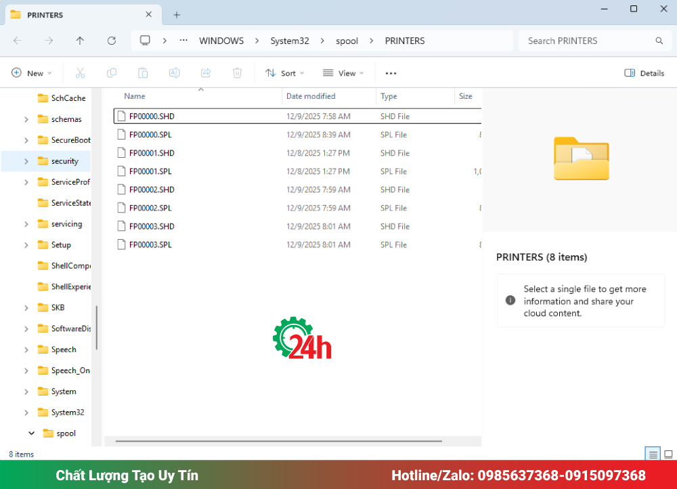
Task: Open the New dropdown menu
Action: [32, 73]
